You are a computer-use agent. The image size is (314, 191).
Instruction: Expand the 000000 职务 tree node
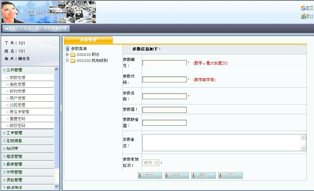pos(67,55)
